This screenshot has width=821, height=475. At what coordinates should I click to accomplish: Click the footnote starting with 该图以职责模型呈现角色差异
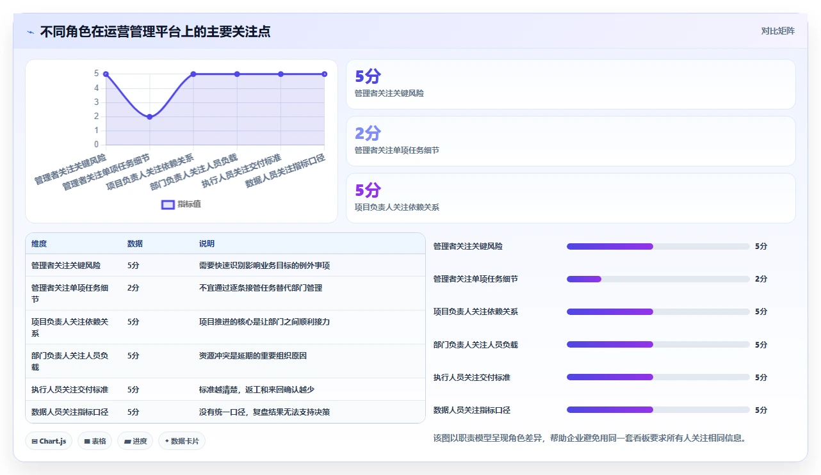[x=590, y=439]
